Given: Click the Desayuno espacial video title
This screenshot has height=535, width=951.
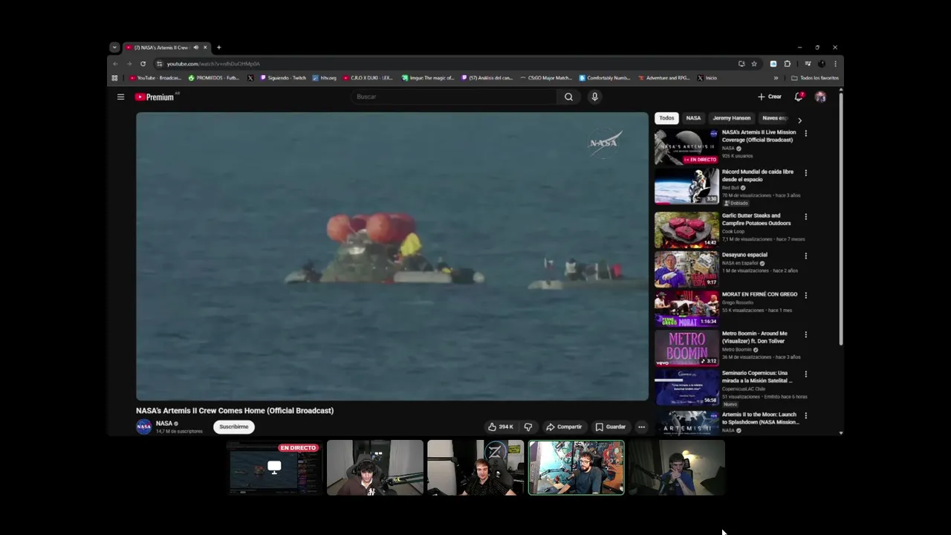Looking at the screenshot, I should click(744, 255).
